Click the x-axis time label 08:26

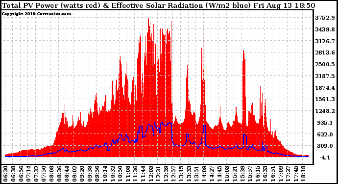point(59,174)
